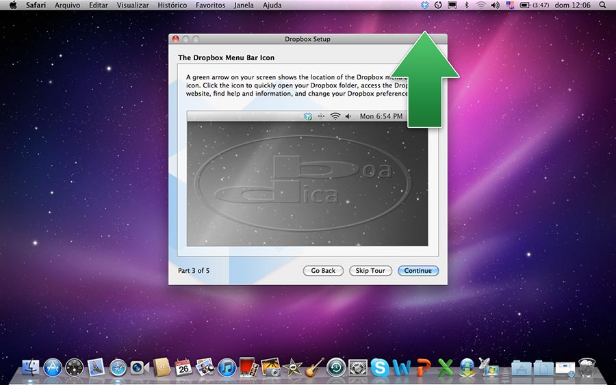Image resolution: width=616 pixels, height=385 pixels.
Task: Launch Preview from the Dock
Action: (205, 367)
